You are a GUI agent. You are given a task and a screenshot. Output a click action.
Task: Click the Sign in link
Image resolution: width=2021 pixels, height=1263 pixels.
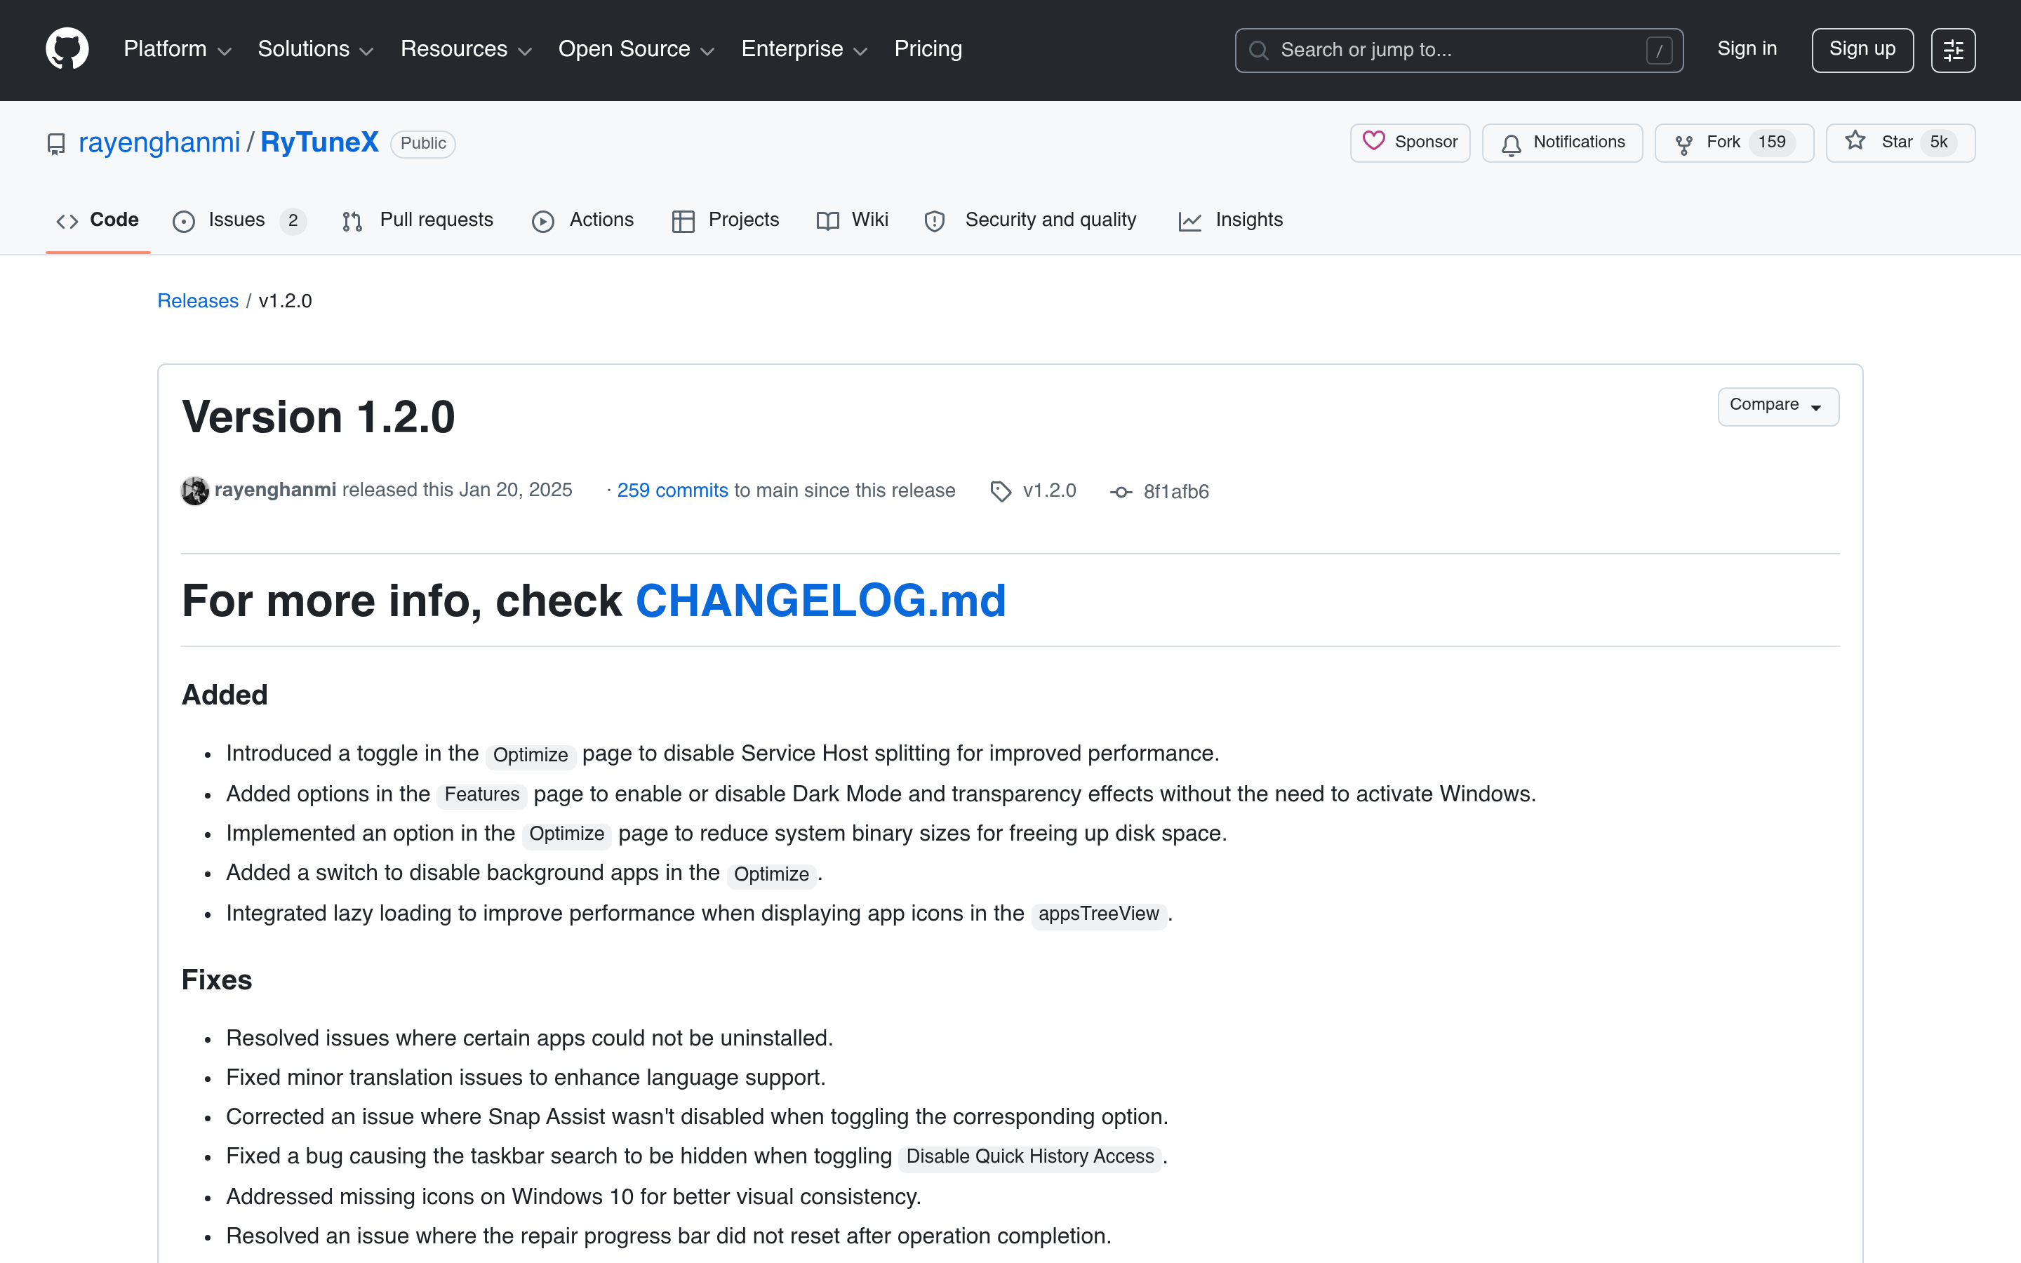pos(1746,49)
